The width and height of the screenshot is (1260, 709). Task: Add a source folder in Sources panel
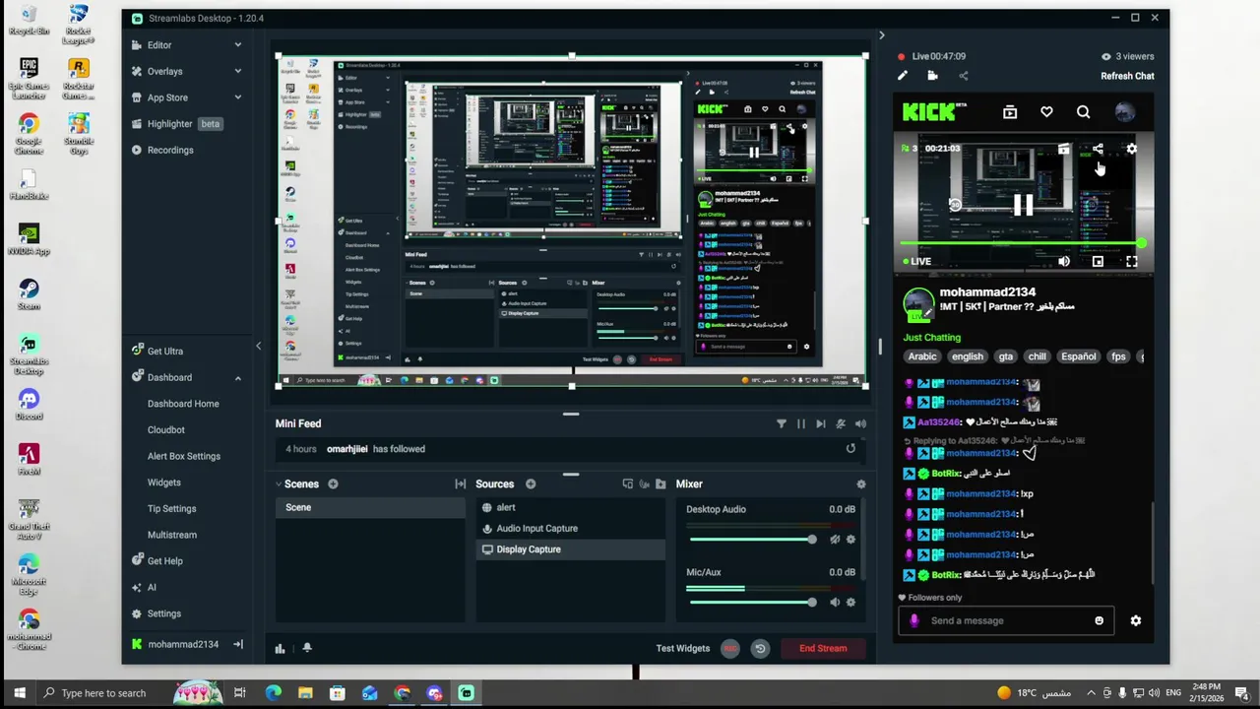click(x=661, y=483)
